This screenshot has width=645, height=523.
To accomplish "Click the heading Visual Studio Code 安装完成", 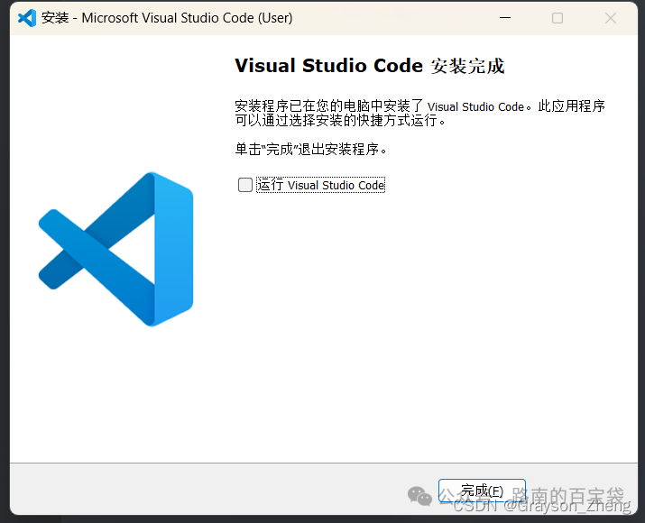I will point(369,66).
